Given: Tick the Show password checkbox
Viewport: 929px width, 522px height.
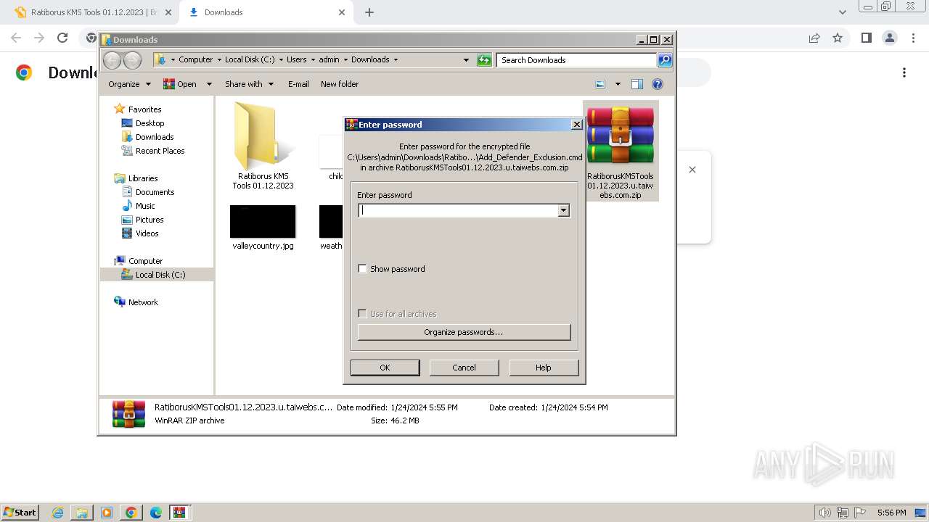Looking at the screenshot, I should coord(362,269).
